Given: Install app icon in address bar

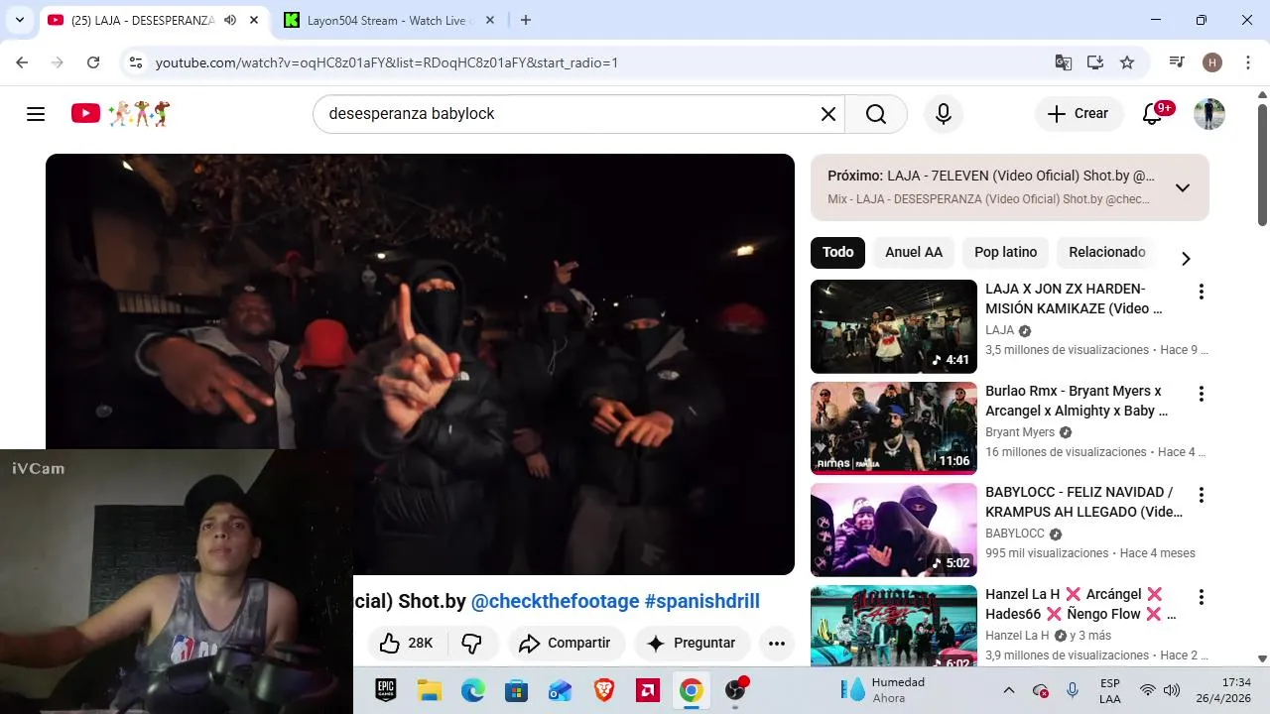Looking at the screenshot, I should (1095, 62).
